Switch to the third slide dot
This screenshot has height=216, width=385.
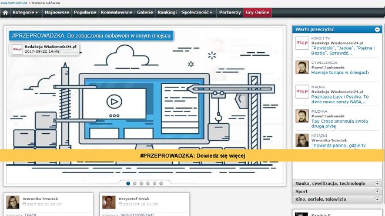click(x=142, y=183)
